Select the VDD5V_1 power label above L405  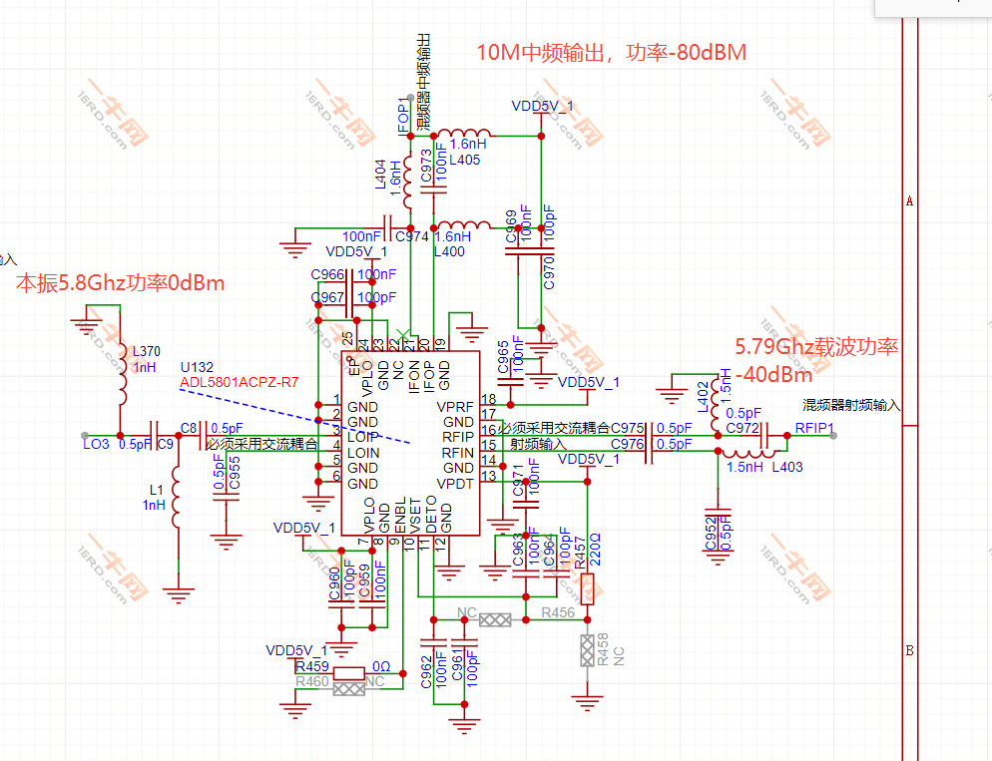pyautogui.click(x=542, y=106)
